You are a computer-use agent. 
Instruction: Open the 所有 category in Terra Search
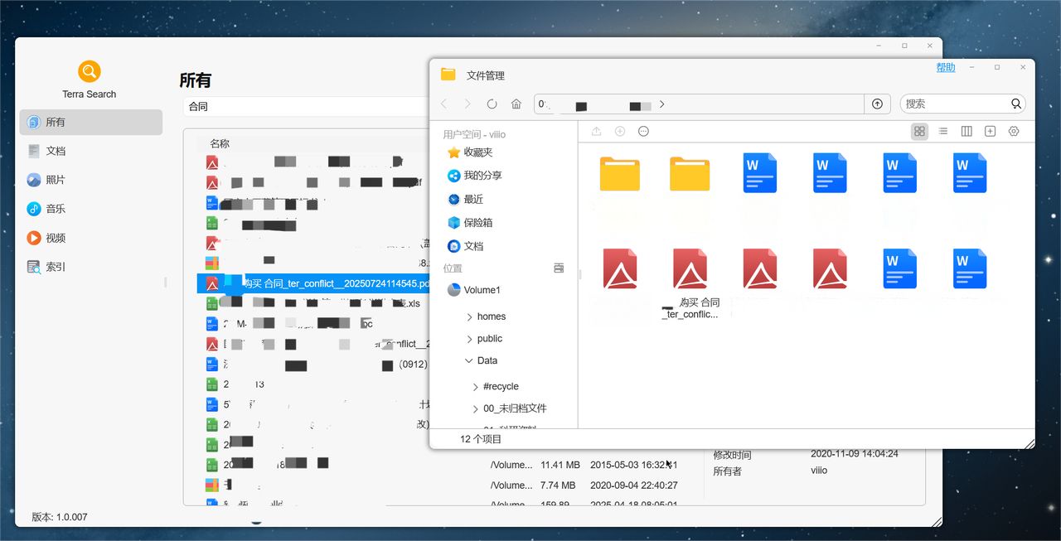click(x=90, y=122)
